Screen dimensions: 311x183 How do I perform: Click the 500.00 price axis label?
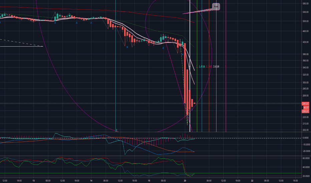(x=305, y=21)
